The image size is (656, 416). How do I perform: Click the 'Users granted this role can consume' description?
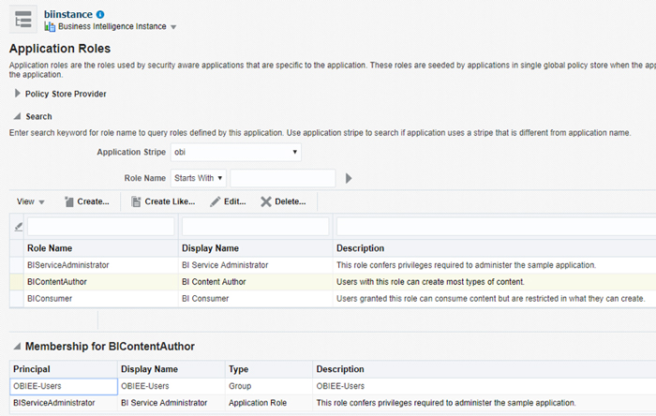pos(491,299)
